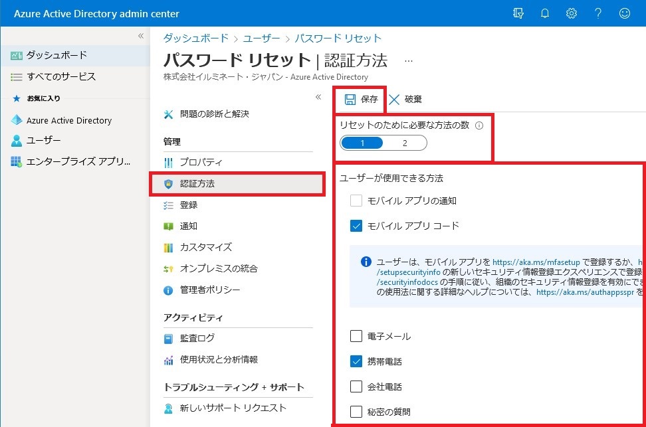The height and width of the screenshot is (427, 646).
Task: Click the パスワード リセット breadcrumb link
Action: [x=338, y=39]
